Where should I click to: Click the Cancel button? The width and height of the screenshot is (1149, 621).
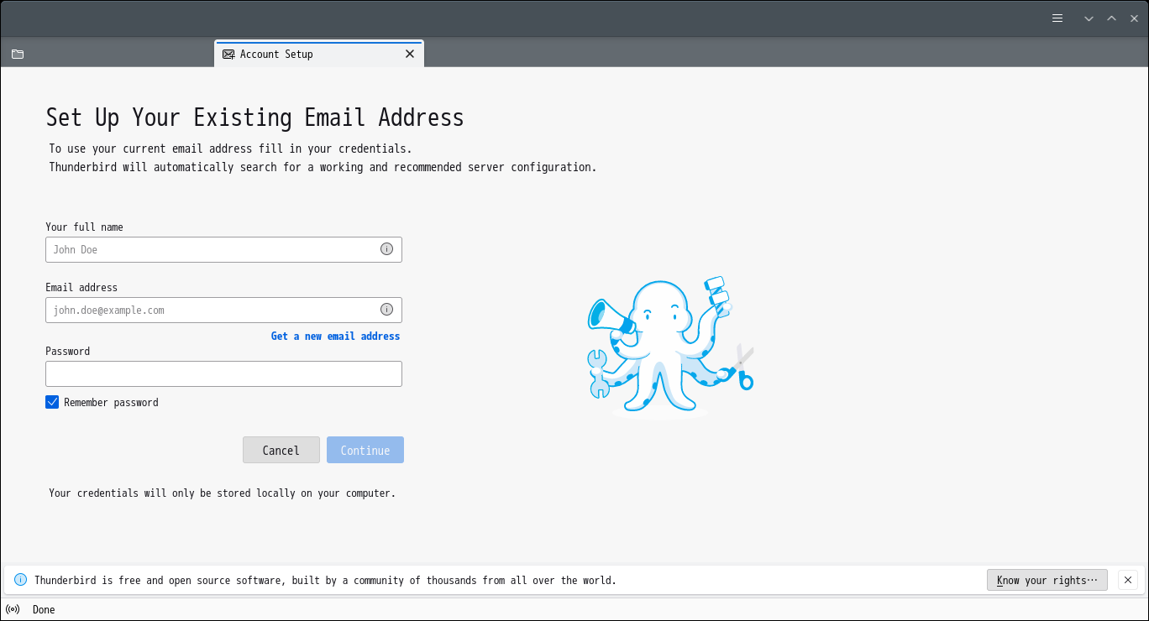[x=281, y=450]
